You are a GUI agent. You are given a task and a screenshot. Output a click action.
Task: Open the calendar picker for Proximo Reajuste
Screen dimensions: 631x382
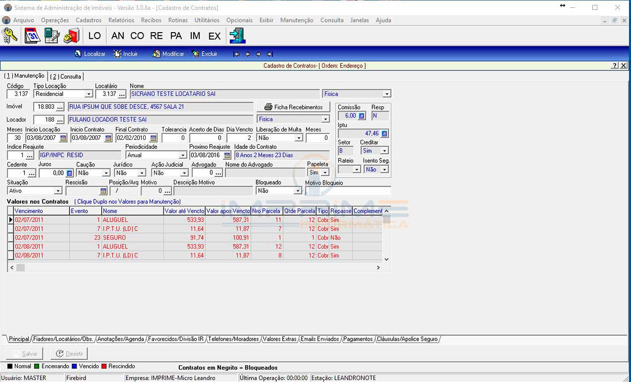(227, 156)
